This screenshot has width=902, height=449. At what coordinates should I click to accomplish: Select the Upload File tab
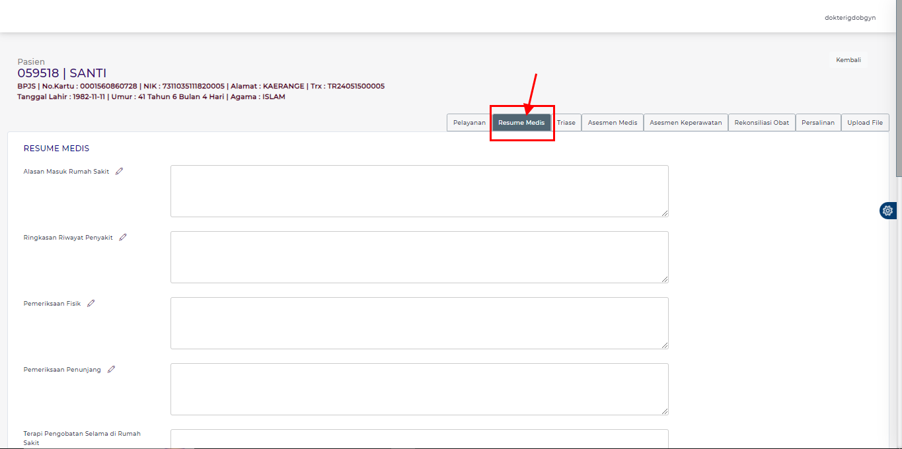[865, 123]
